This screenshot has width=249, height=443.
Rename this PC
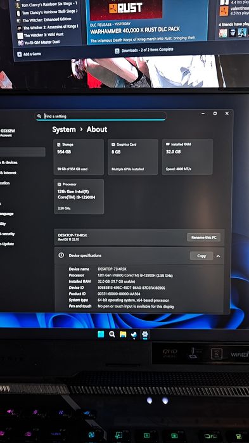pos(204,237)
